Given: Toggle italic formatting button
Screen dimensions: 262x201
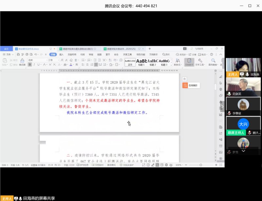Looking at the screenshot, I should pyautogui.click(x=34, y=65).
